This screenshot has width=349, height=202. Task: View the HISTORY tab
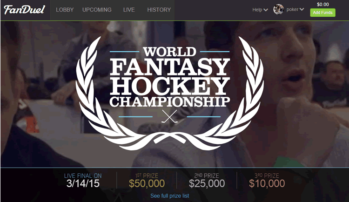click(x=159, y=10)
